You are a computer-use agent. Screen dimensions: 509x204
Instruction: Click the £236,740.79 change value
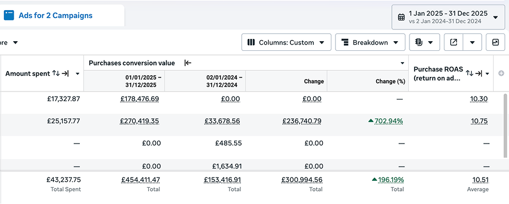click(302, 121)
